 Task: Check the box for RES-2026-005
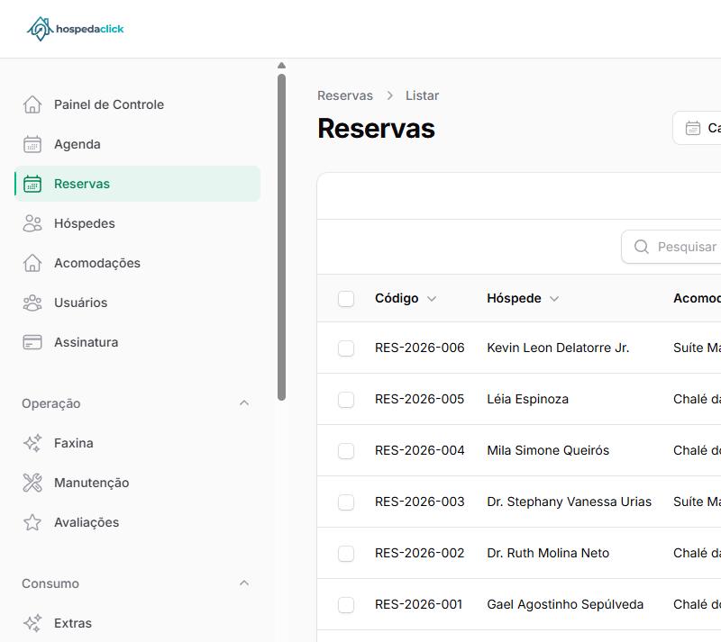346,400
